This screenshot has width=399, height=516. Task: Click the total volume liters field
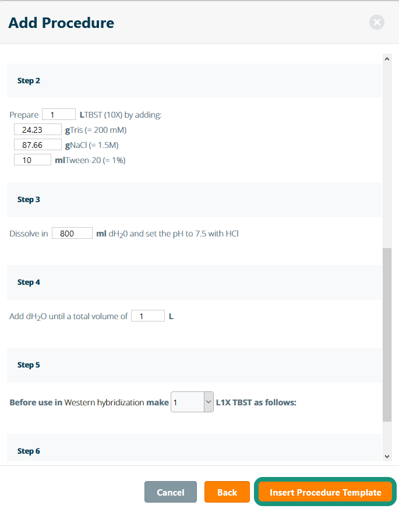click(x=147, y=316)
